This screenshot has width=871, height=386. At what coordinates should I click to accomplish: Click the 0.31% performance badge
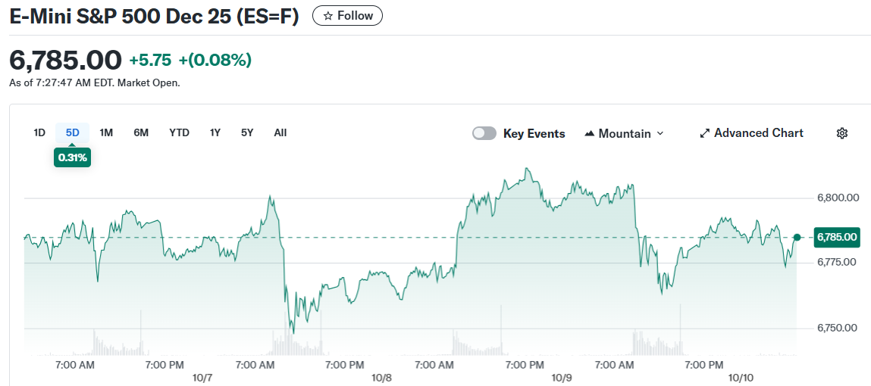73,157
